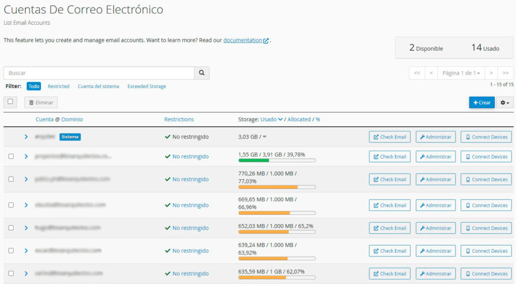Expand the 669,65 MB account row details
Image resolution: width=516 pixels, height=284 pixels.
26,205
